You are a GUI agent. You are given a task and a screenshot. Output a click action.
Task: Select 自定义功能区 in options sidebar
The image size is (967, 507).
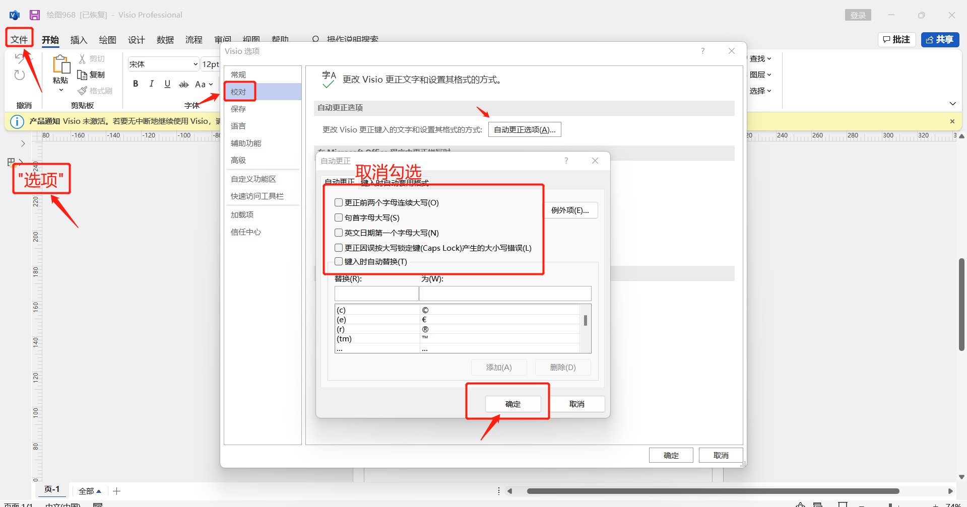[263, 179]
